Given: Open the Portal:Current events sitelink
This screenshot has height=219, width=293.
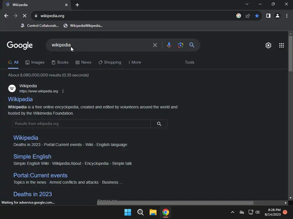Looking at the screenshot, I should click(40, 175).
